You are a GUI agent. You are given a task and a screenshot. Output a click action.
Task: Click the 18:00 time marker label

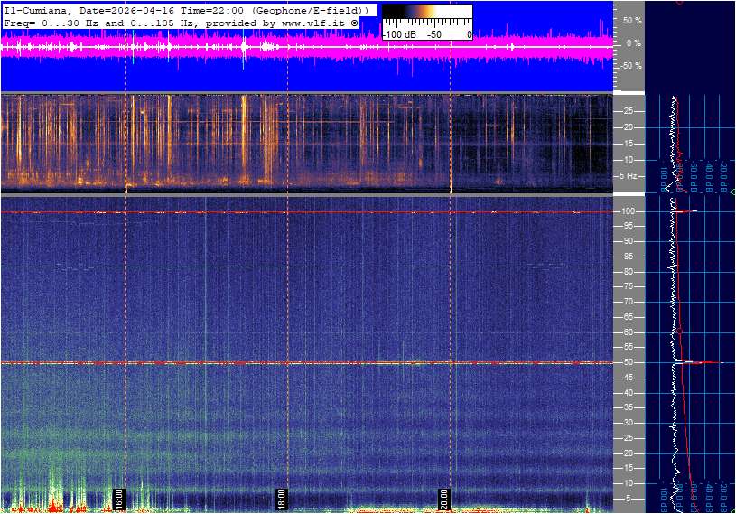[280, 498]
